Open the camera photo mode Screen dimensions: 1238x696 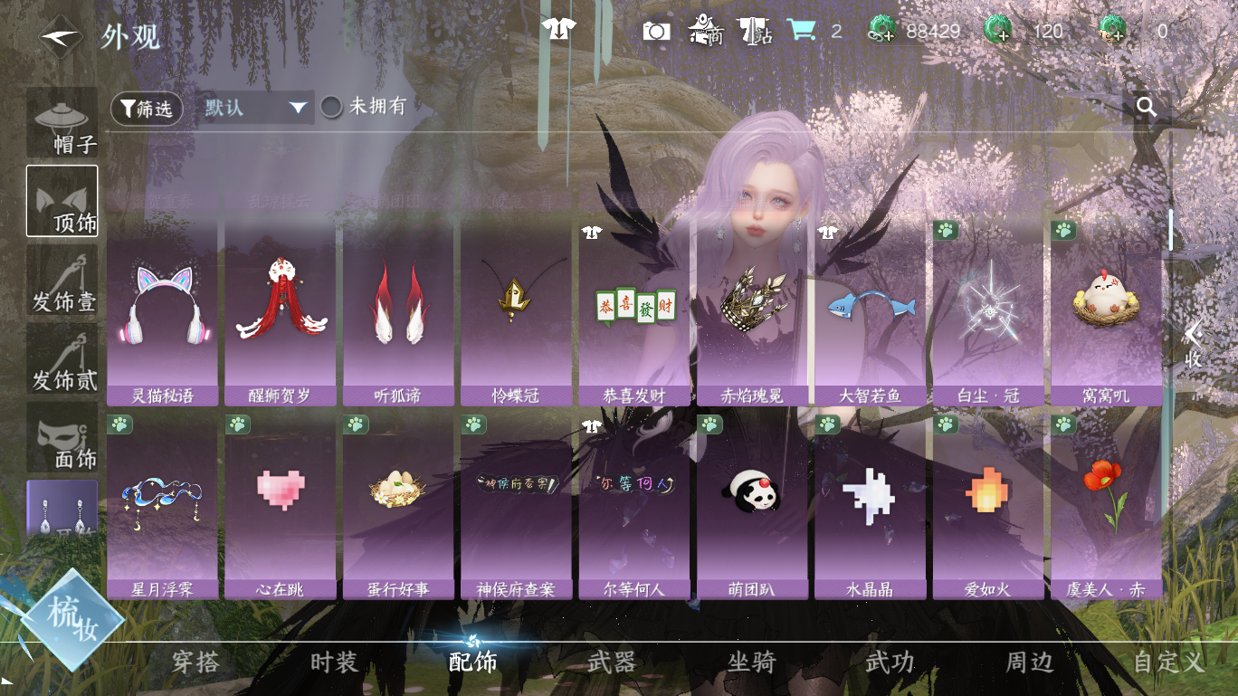tap(656, 31)
